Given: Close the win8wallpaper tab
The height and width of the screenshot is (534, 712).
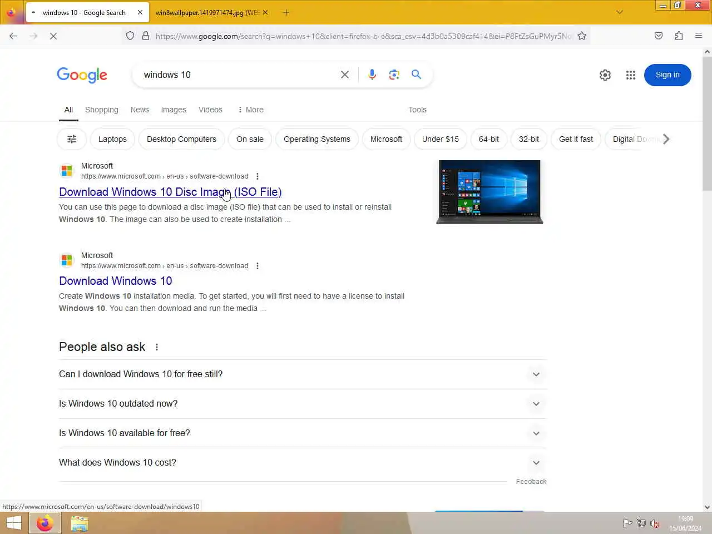Looking at the screenshot, I should point(265,12).
